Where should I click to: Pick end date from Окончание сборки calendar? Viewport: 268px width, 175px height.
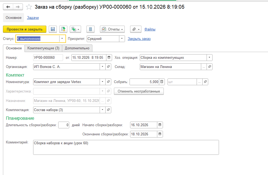click(x=160, y=134)
